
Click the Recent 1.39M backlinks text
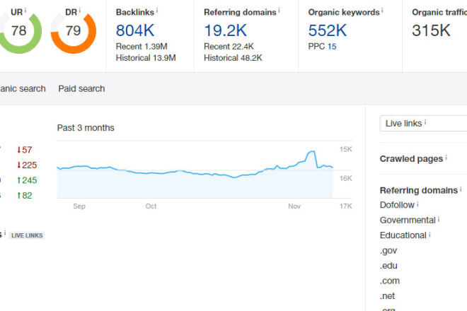coord(142,47)
